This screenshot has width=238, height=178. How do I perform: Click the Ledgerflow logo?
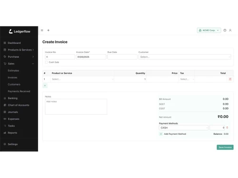coord(20,31)
